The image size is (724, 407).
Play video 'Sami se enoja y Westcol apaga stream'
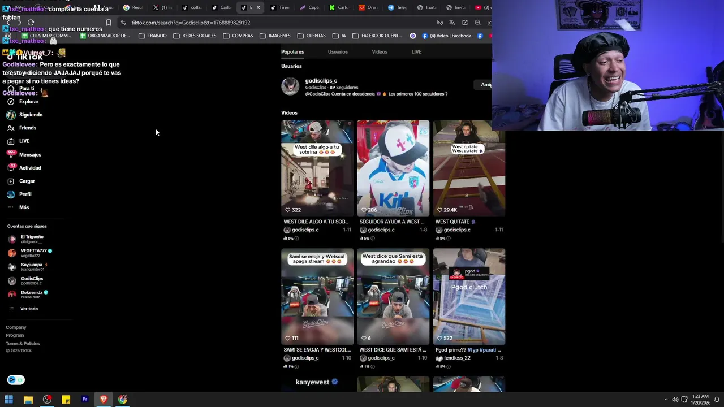[x=317, y=296]
